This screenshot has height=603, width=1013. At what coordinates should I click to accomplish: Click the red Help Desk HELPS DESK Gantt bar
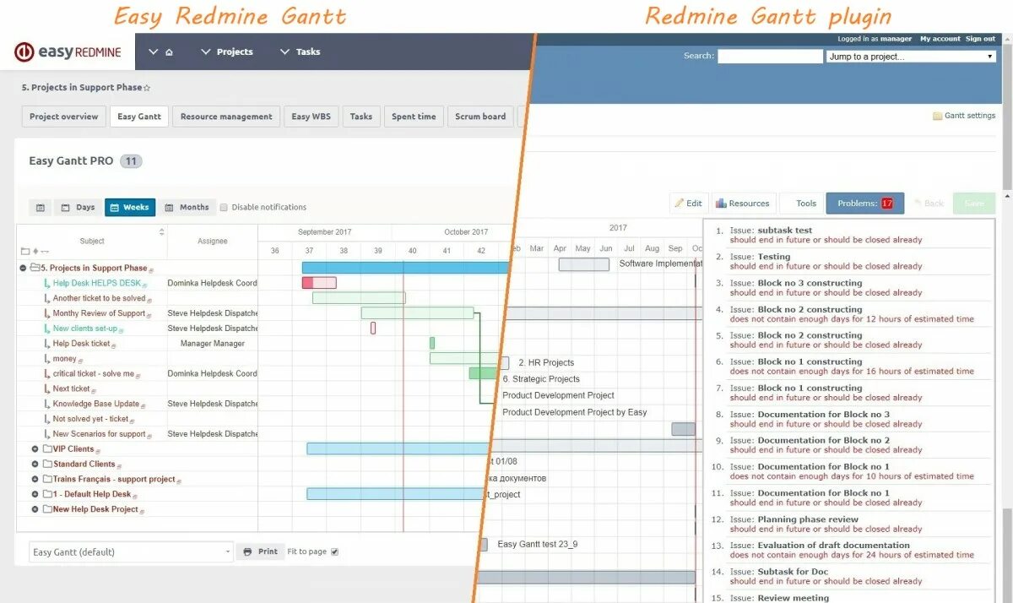pyautogui.click(x=319, y=283)
